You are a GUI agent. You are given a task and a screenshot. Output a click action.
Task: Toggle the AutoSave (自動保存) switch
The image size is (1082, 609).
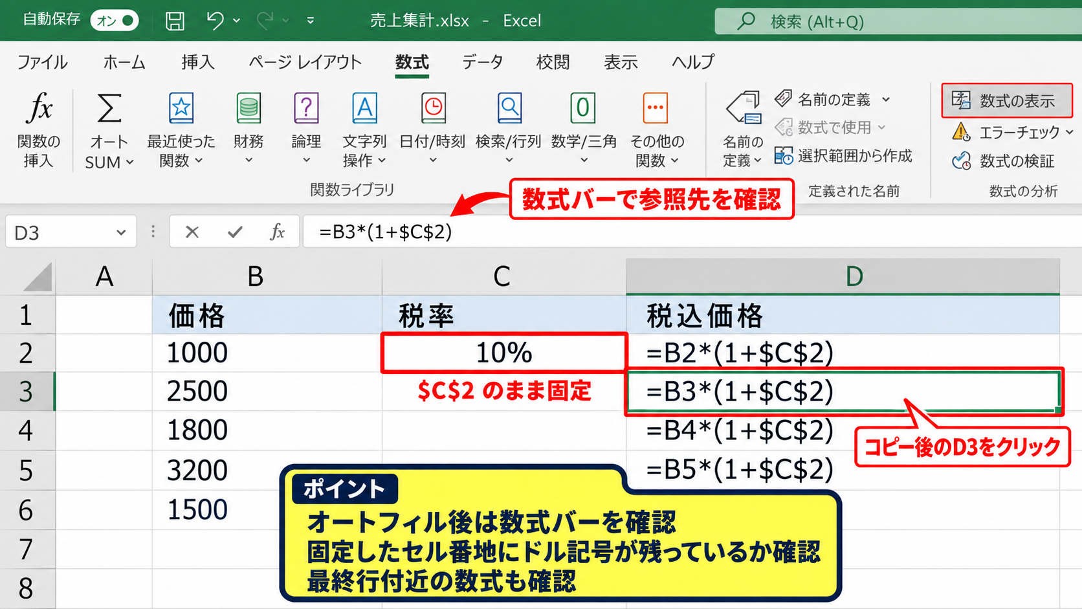click(x=115, y=21)
